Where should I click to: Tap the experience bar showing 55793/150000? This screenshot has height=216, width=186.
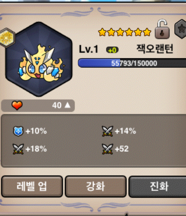click(132, 63)
